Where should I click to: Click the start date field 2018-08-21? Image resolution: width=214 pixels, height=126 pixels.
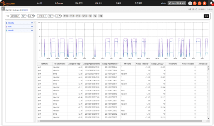[15, 16]
